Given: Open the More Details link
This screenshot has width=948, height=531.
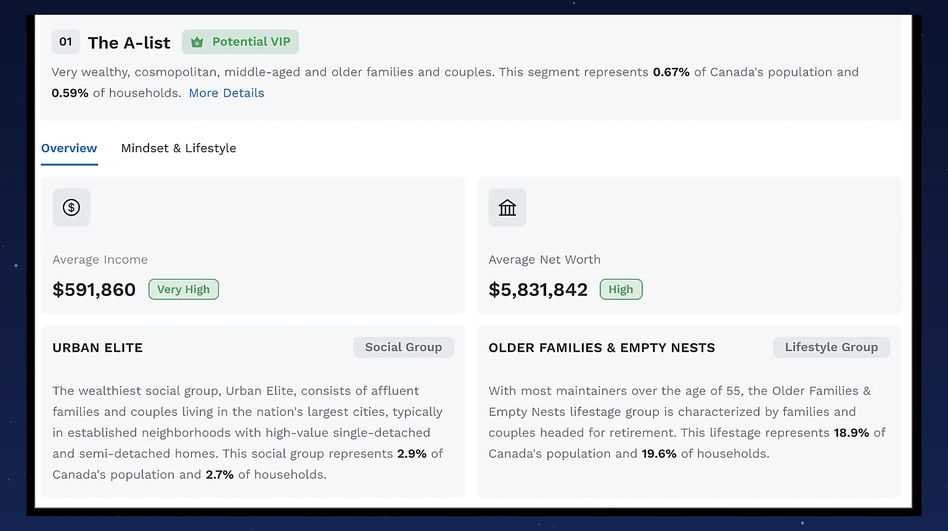Looking at the screenshot, I should click(226, 93).
